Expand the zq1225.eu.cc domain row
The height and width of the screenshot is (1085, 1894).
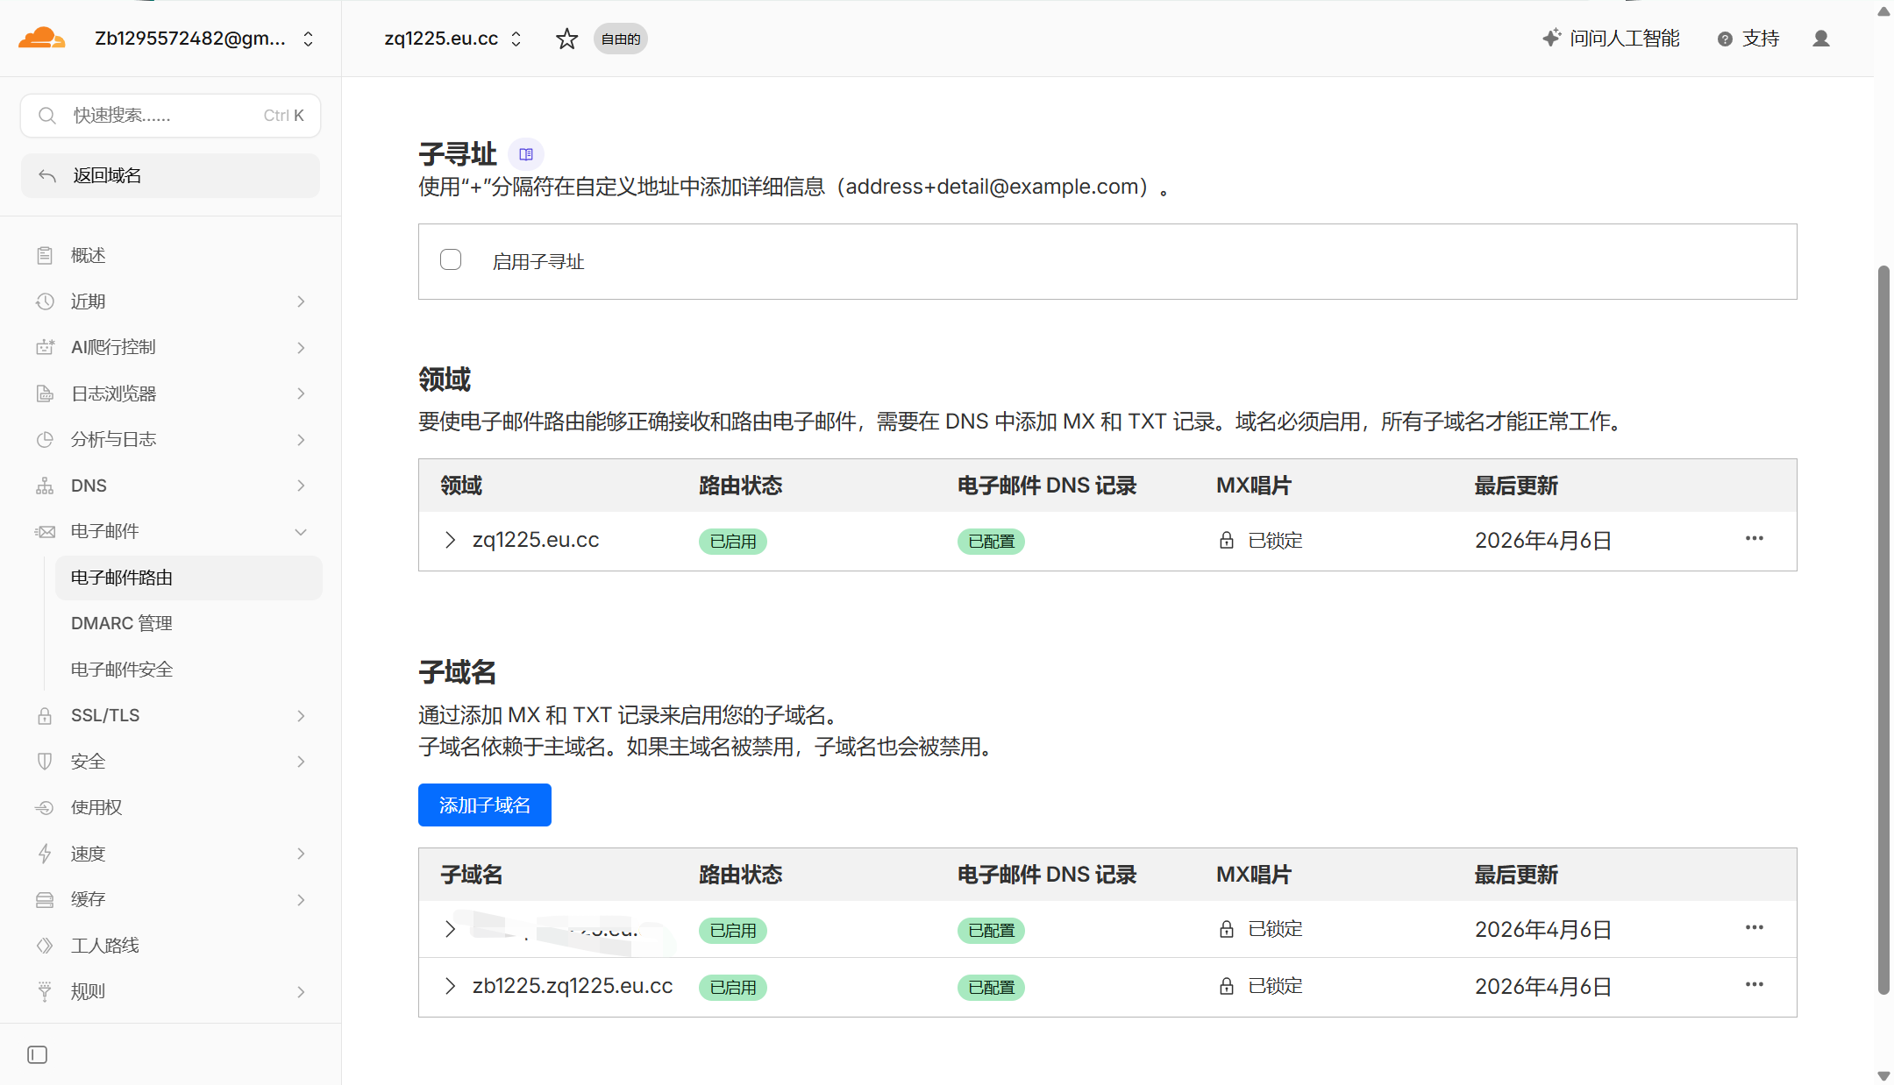[x=450, y=540]
